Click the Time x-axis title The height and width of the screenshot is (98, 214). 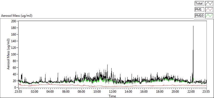(x=112, y=96)
